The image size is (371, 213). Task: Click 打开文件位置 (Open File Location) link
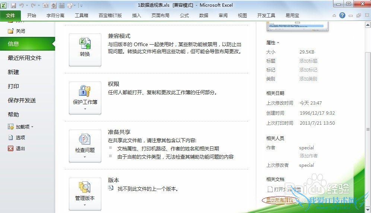(285, 189)
